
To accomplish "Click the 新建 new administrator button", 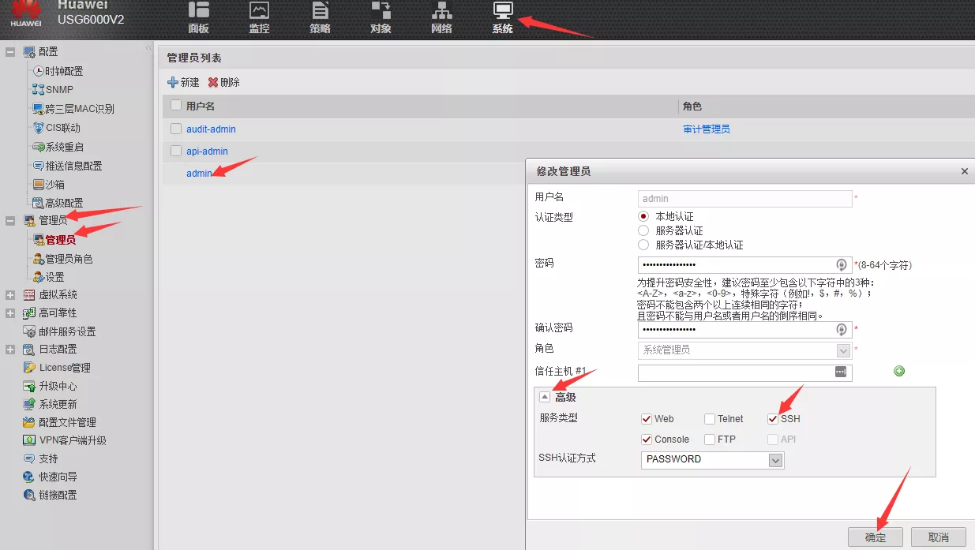I will tap(183, 82).
